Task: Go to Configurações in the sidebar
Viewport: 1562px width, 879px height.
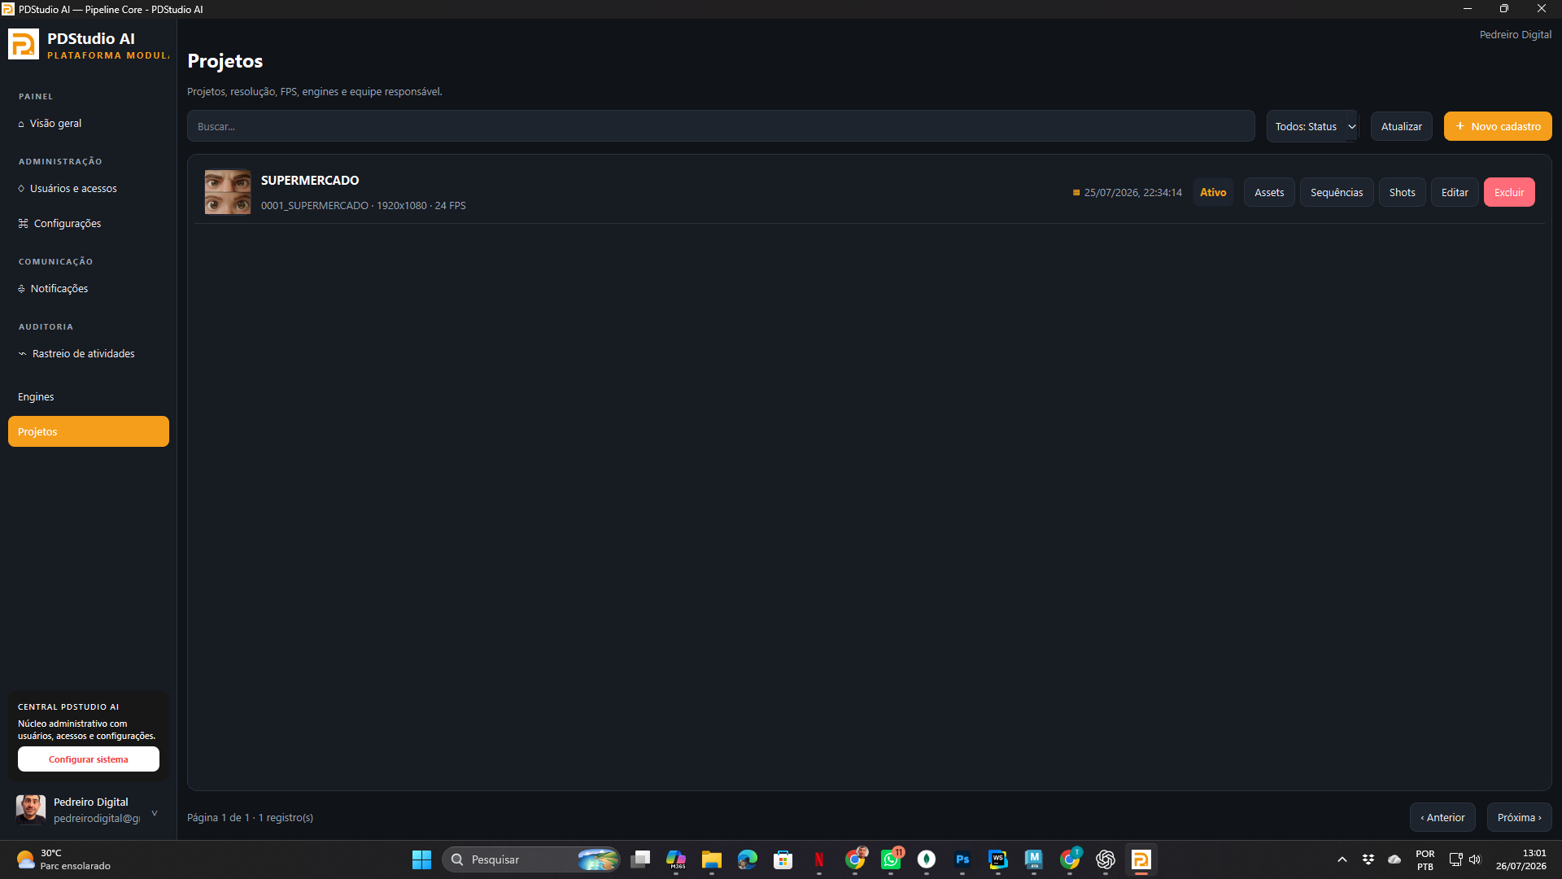Action: pos(89,224)
